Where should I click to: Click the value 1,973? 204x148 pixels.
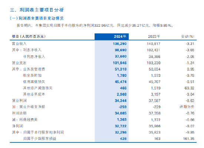156,76
